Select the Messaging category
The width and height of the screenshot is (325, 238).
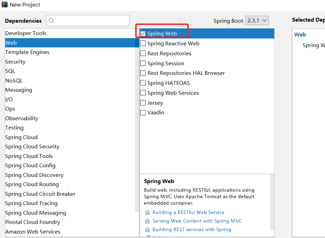coord(19,90)
